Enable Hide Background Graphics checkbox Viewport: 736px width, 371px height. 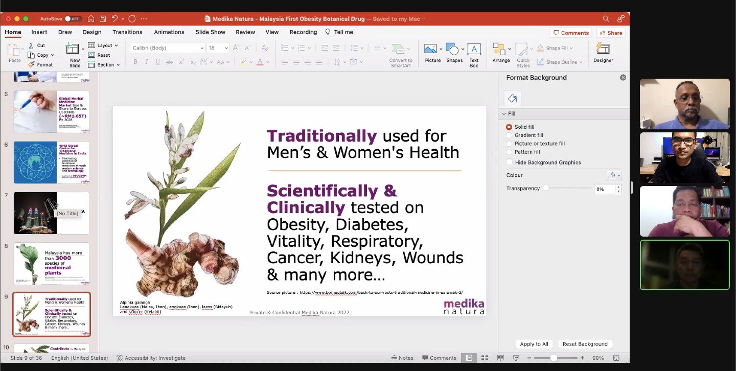click(510, 163)
